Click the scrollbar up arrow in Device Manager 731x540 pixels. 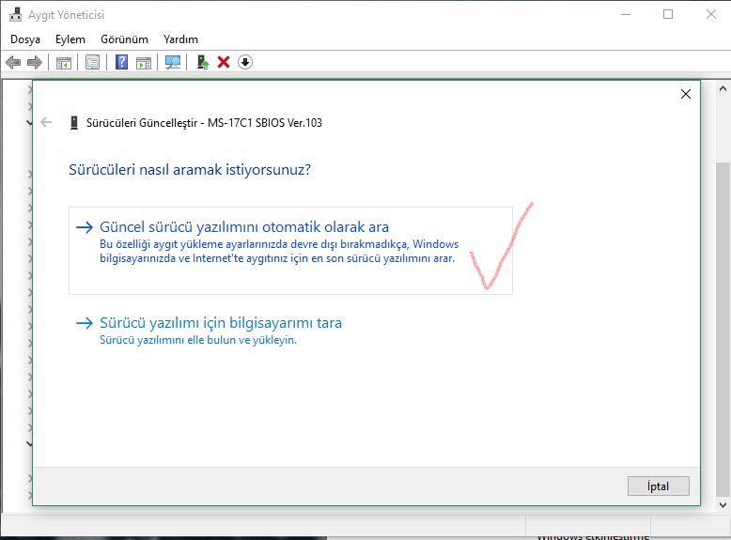(x=723, y=88)
